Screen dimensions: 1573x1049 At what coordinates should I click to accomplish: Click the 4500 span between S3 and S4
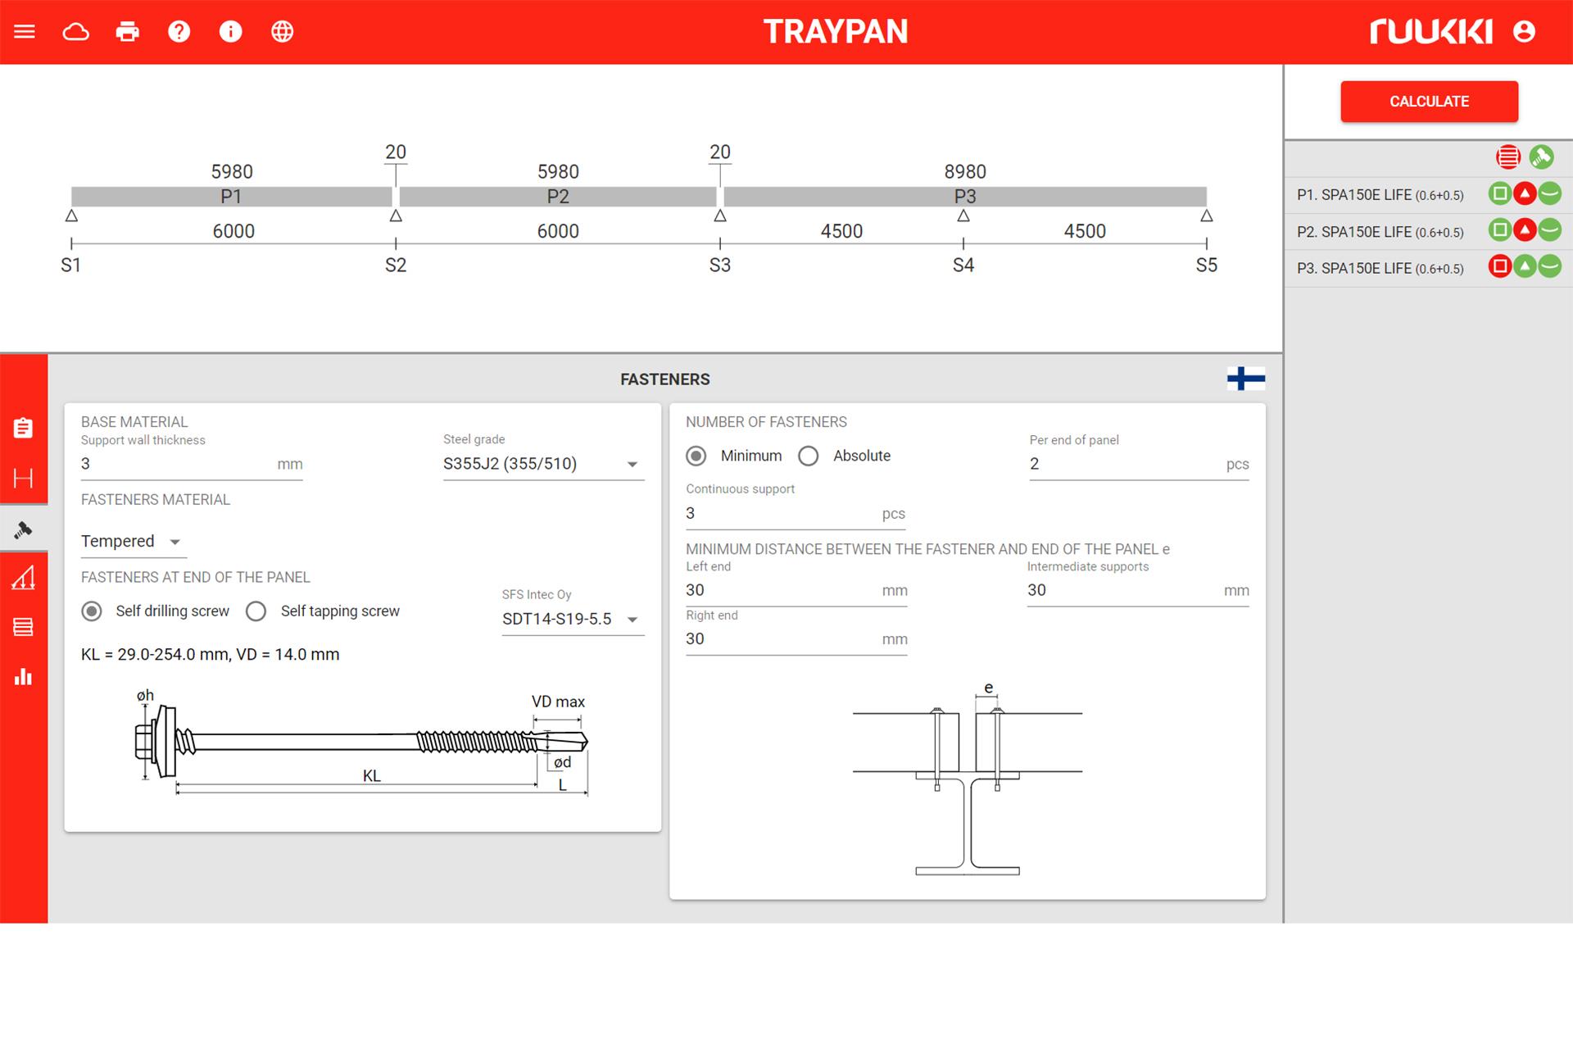pos(842,232)
